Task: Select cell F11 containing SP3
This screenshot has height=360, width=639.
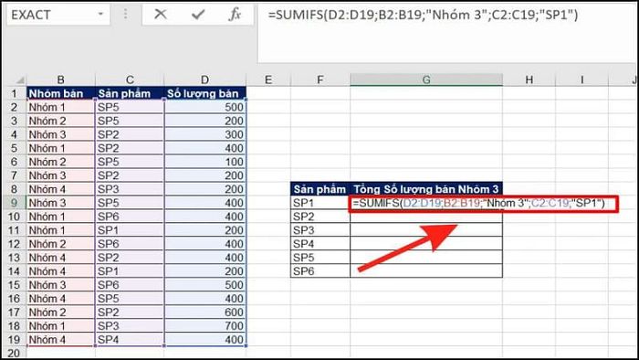Action: [x=320, y=230]
